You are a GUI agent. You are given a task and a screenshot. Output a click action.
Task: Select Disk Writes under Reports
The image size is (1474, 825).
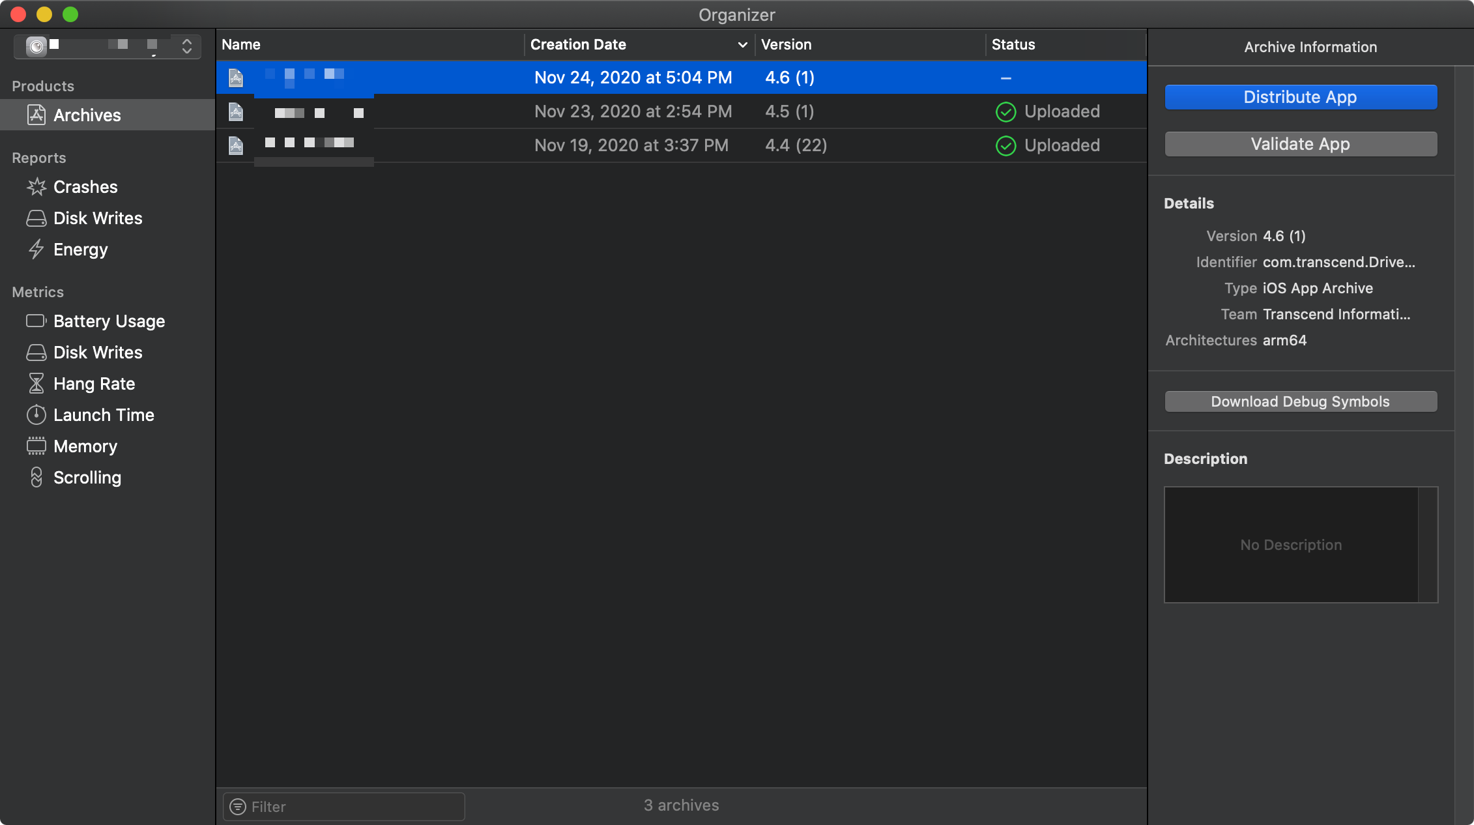pos(98,218)
